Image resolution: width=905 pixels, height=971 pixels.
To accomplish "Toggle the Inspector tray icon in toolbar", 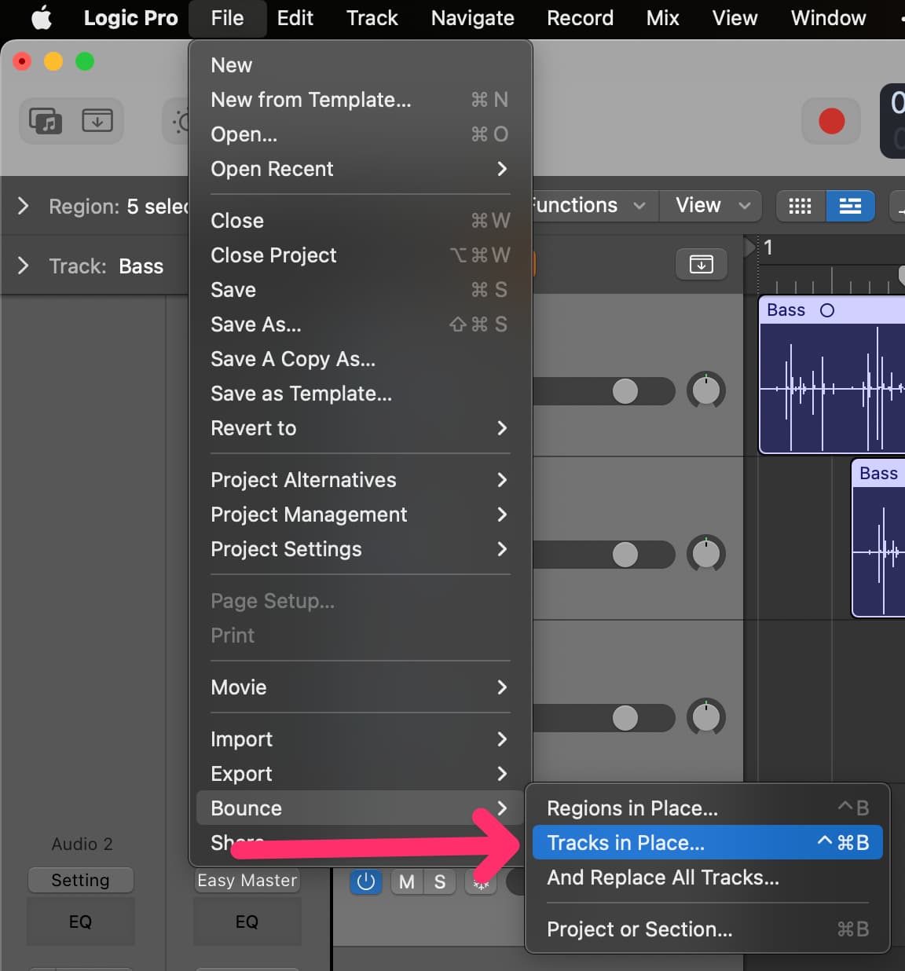I will 97,121.
